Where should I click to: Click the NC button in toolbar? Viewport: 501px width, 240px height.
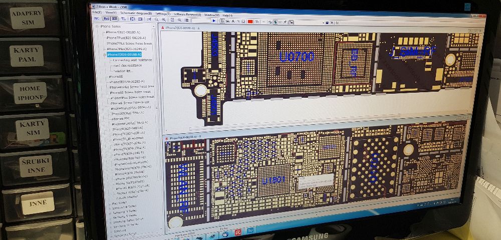click(97, 19)
